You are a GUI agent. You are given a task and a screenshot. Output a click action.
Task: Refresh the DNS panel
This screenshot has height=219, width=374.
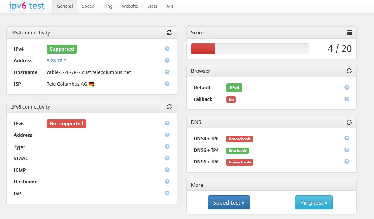[x=349, y=122]
